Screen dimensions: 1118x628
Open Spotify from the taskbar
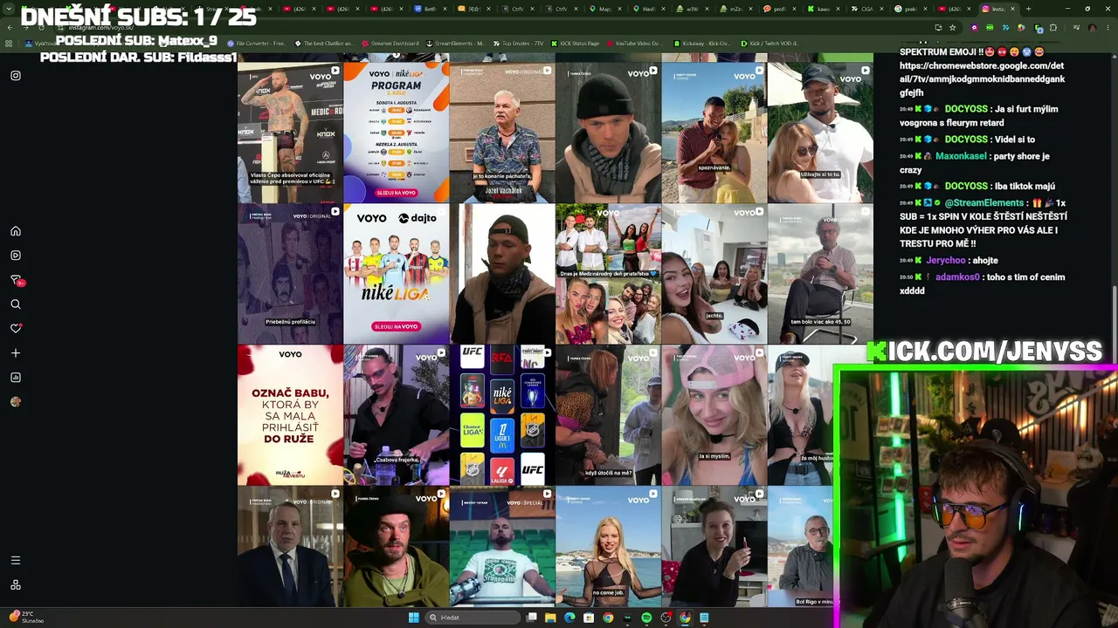[x=646, y=618]
